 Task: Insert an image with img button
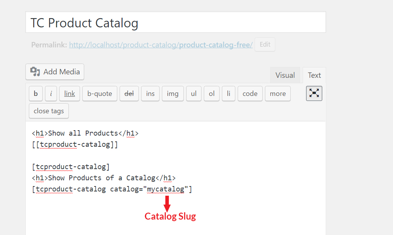click(173, 94)
